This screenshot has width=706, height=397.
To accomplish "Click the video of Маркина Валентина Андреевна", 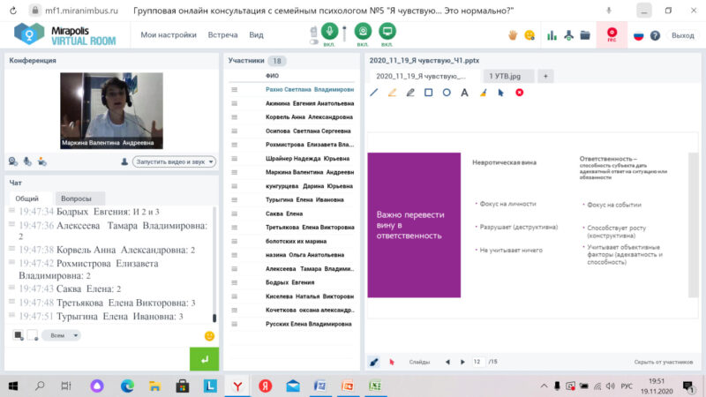I will (112, 111).
